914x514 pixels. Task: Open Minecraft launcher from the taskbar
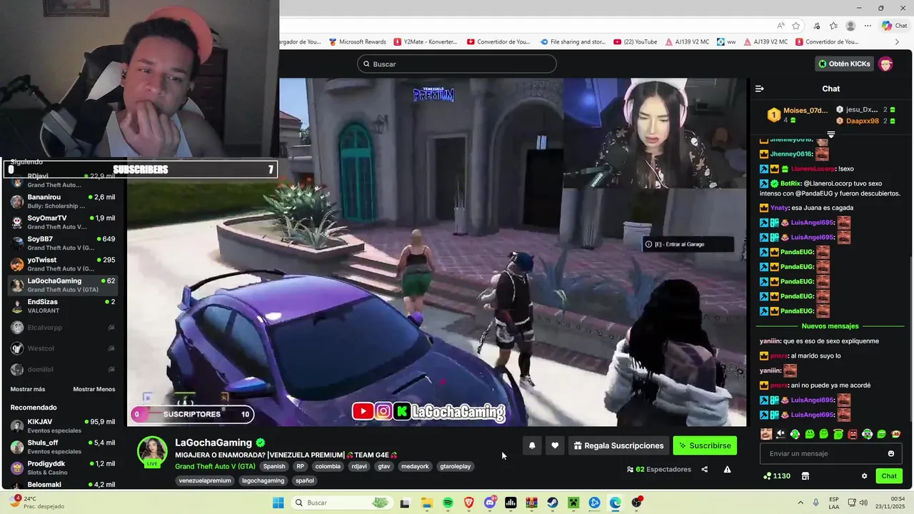coord(573,503)
